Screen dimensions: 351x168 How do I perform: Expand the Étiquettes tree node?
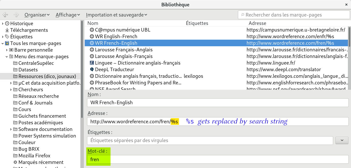tap(3, 37)
